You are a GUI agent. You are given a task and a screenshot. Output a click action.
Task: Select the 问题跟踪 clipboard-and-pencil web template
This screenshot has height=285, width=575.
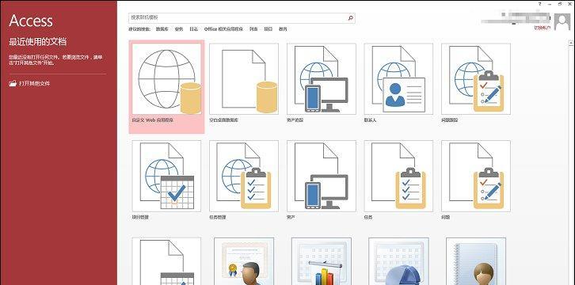[x=476, y=78]
